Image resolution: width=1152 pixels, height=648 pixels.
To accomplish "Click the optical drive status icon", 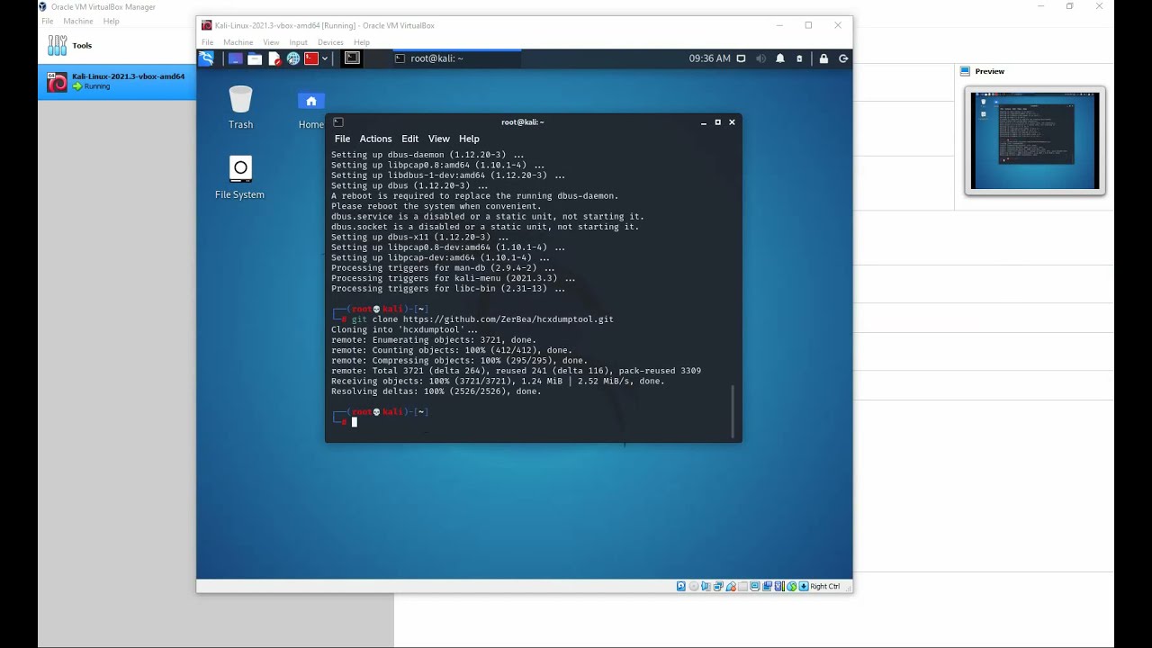I will coord(694,586).
